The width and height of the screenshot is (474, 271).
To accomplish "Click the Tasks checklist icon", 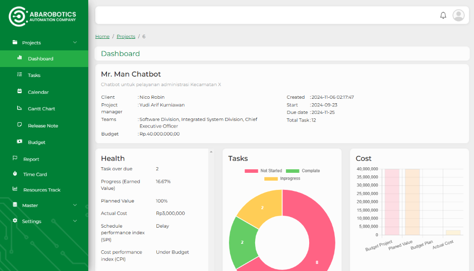I will 20,75.
